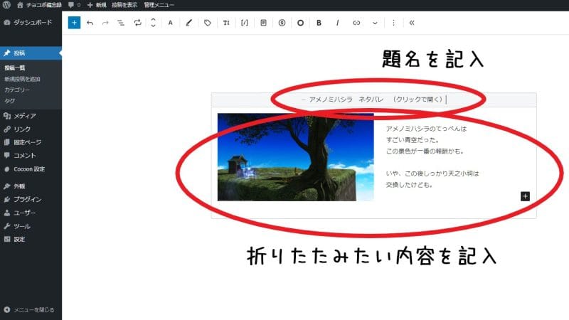This screenshot has height=320, width=569.
Task: Click the tag icon in toolbar
Action: point(208,23)
